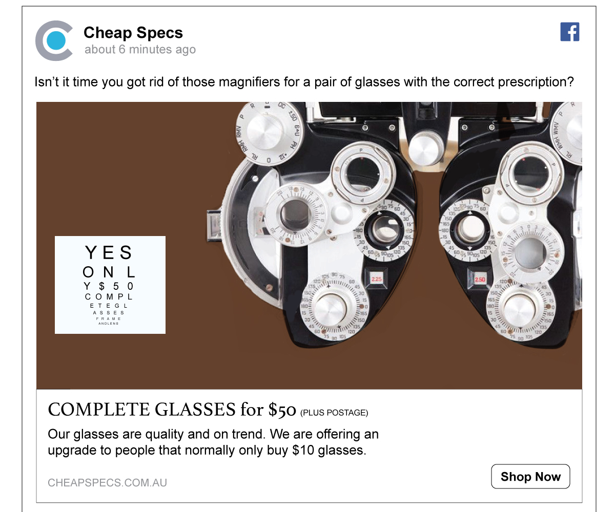Click the right phoropter's bottom silver dial knob
The height and width of the screenshot is (512, 615).
(520, 308)
